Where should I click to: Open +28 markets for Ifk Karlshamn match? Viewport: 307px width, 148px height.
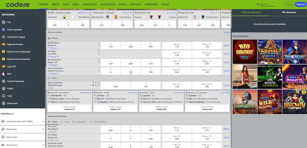point(226,46)
